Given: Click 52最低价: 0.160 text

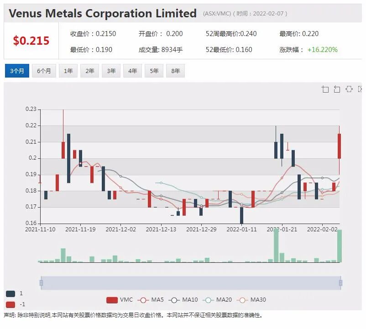Looking at the screenshot, I should click(x=229, y=50).
